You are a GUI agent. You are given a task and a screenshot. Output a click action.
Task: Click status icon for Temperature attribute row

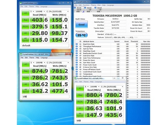point(77,74)
